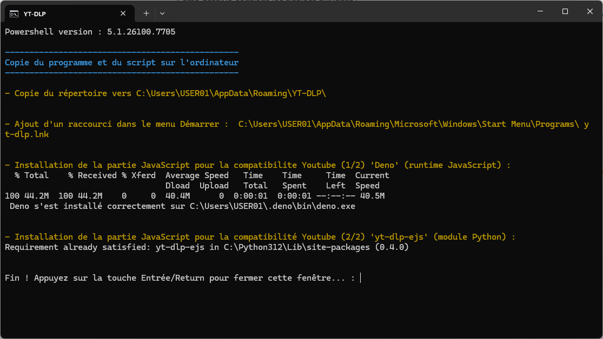603x339 pixels.
Task: Select the Powershell version line
Action: (89, 31)
